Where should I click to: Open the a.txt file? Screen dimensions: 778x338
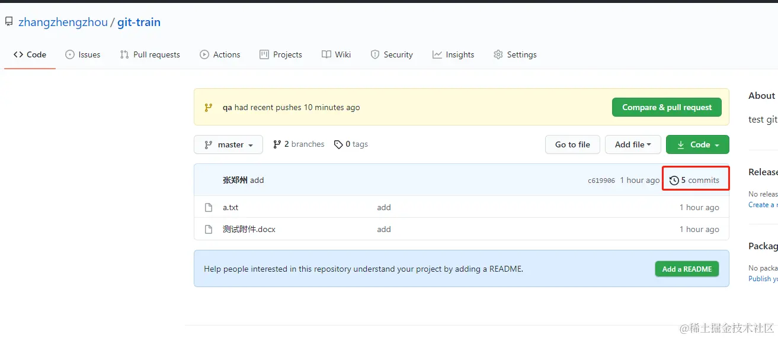pos(230,208)
